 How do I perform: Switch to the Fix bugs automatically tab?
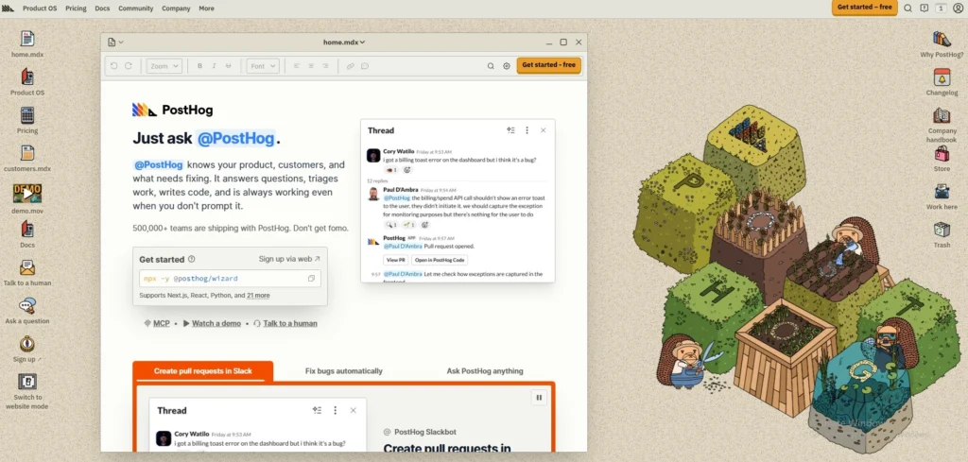point(344,370)
